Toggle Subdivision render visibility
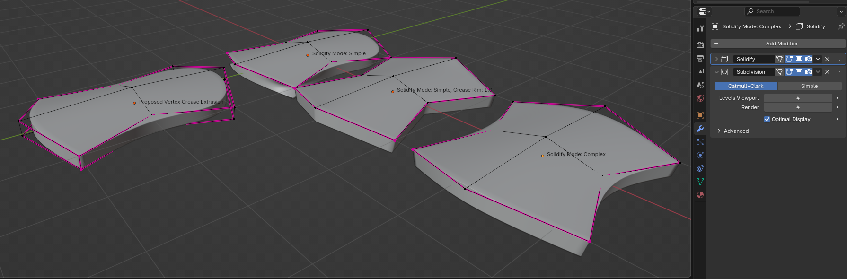Image resolution: width=847 pixels, height=279 pixels. click(808, 72)
